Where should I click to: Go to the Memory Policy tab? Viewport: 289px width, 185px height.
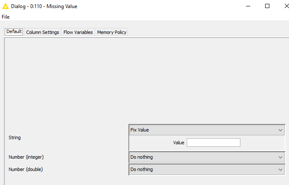(112, 32)
